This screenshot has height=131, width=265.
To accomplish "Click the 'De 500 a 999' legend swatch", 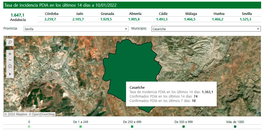I will 184,127.
